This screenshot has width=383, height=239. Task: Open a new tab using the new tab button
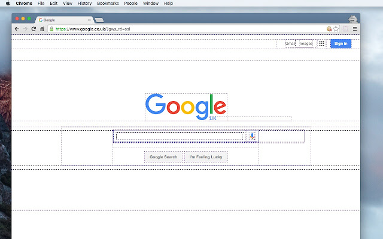99,20
